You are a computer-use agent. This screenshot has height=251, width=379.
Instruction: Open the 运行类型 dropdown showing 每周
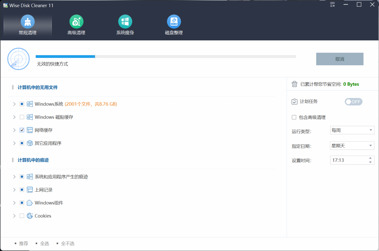click(x=352, y=130)
